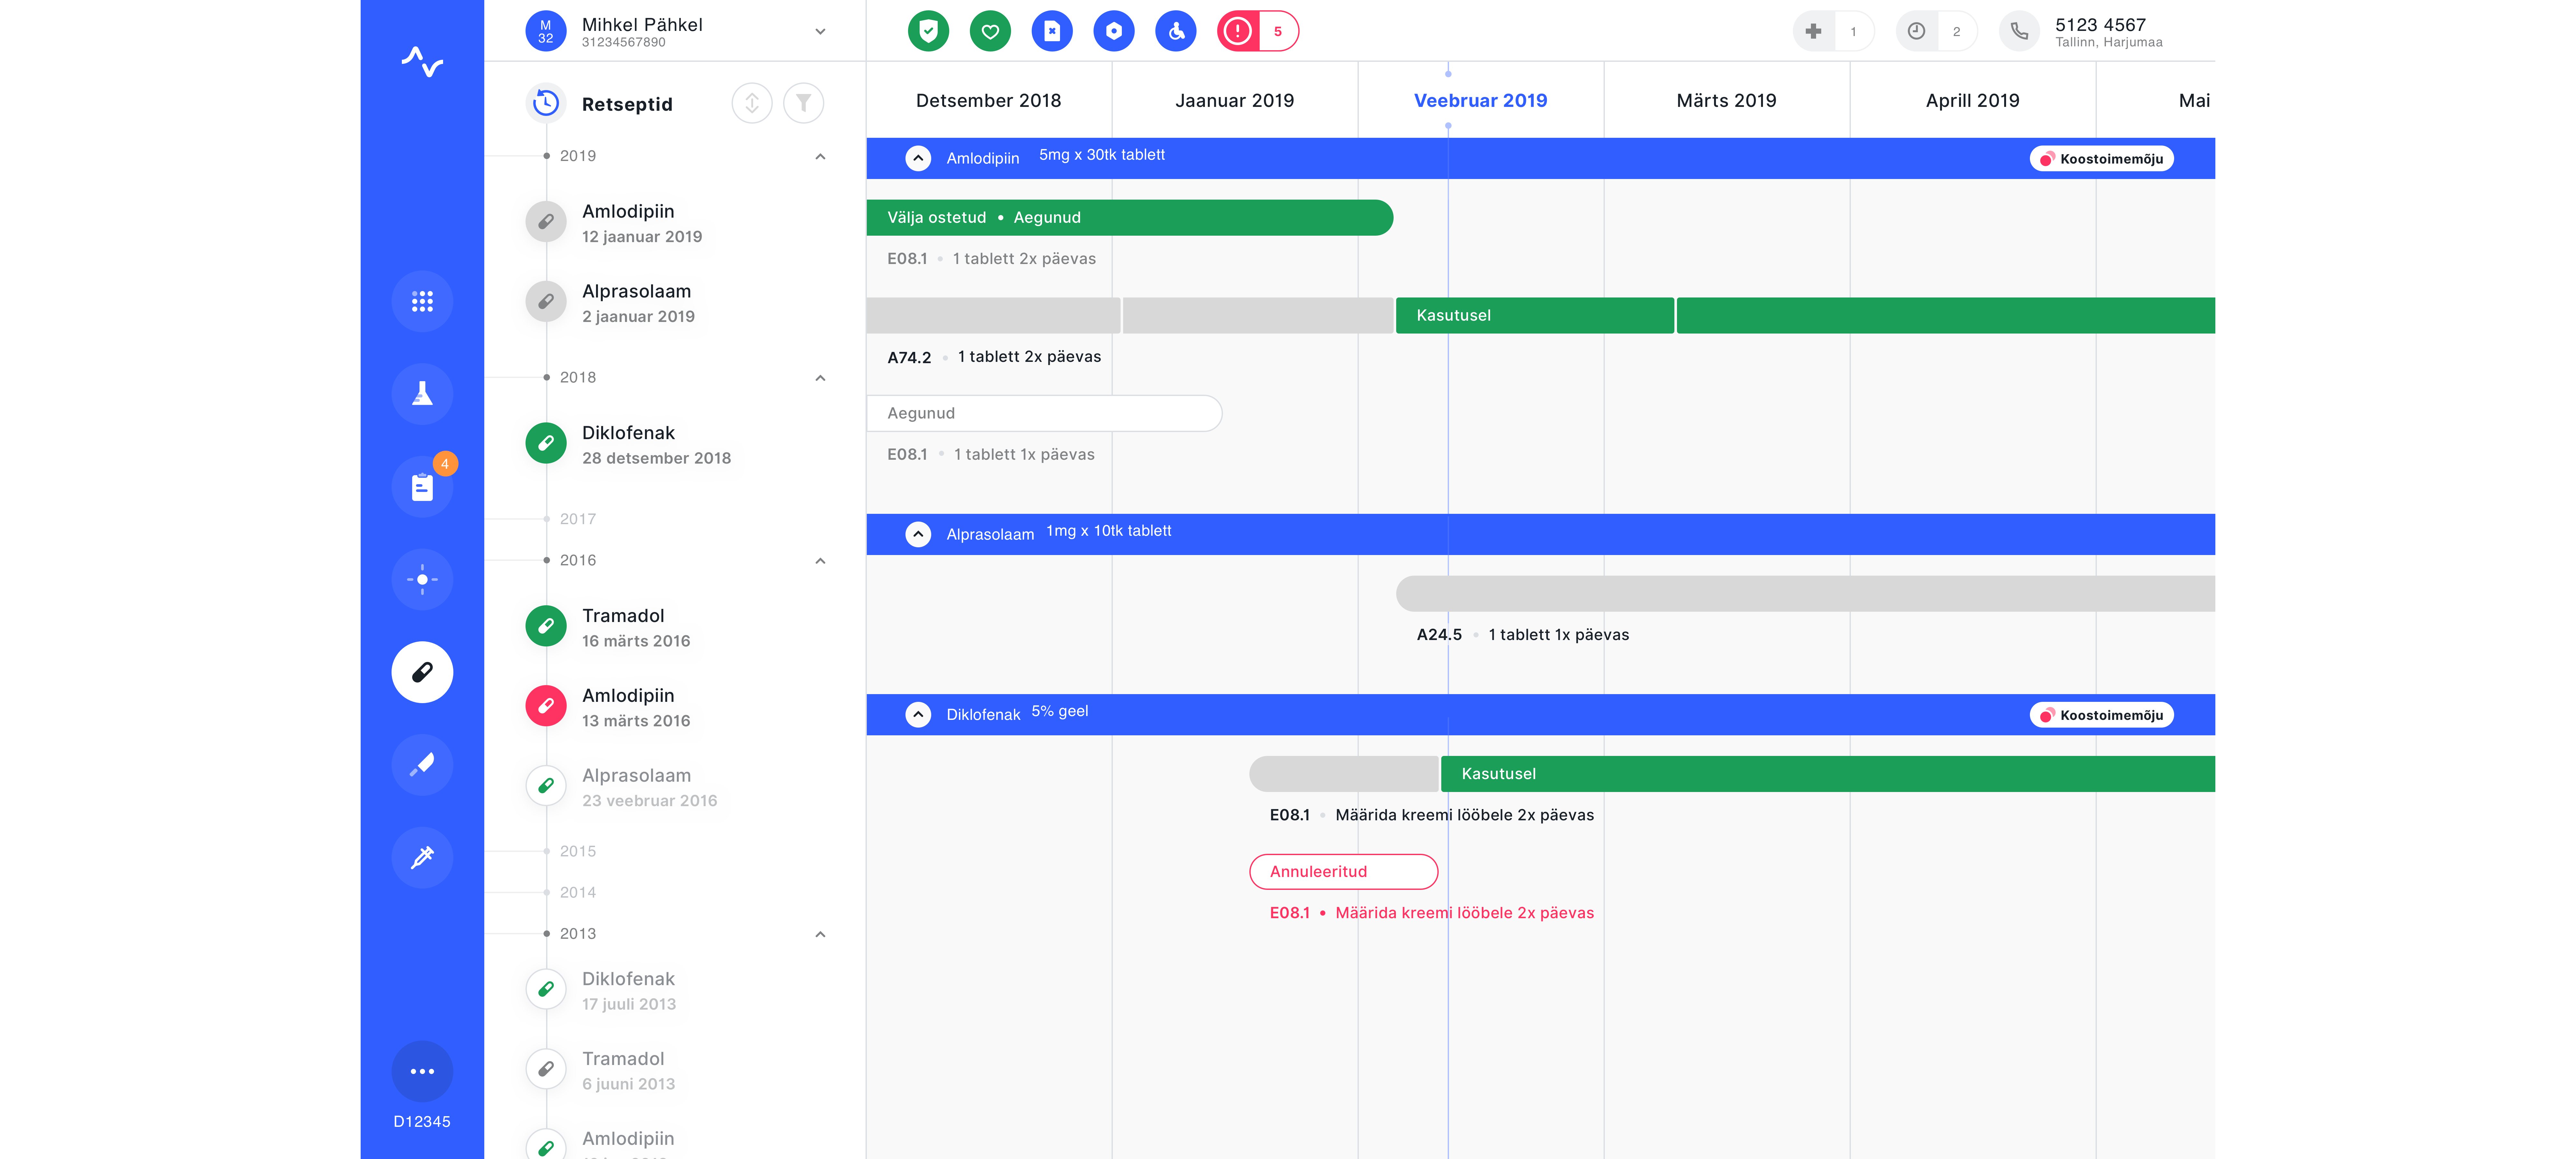Click the sort arrows icon beside Retseptid
Screen dimensions: 2576x1159
pyautogui.click(x=752, y=103)
